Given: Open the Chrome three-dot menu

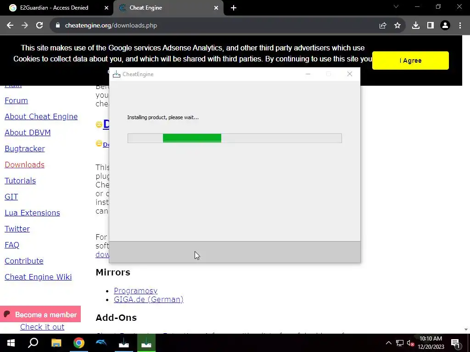Looking at the screenshot, I should click(460, 26).
